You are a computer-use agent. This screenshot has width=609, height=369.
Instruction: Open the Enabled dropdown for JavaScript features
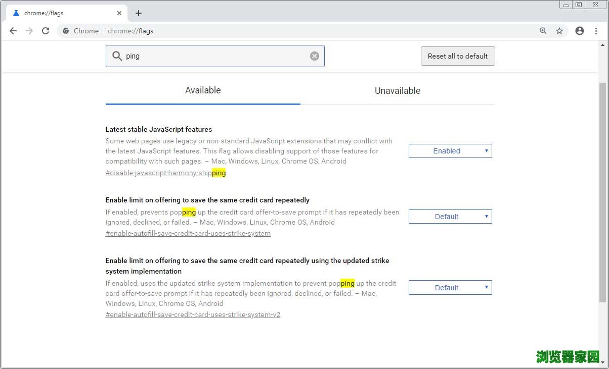(450, 151)
